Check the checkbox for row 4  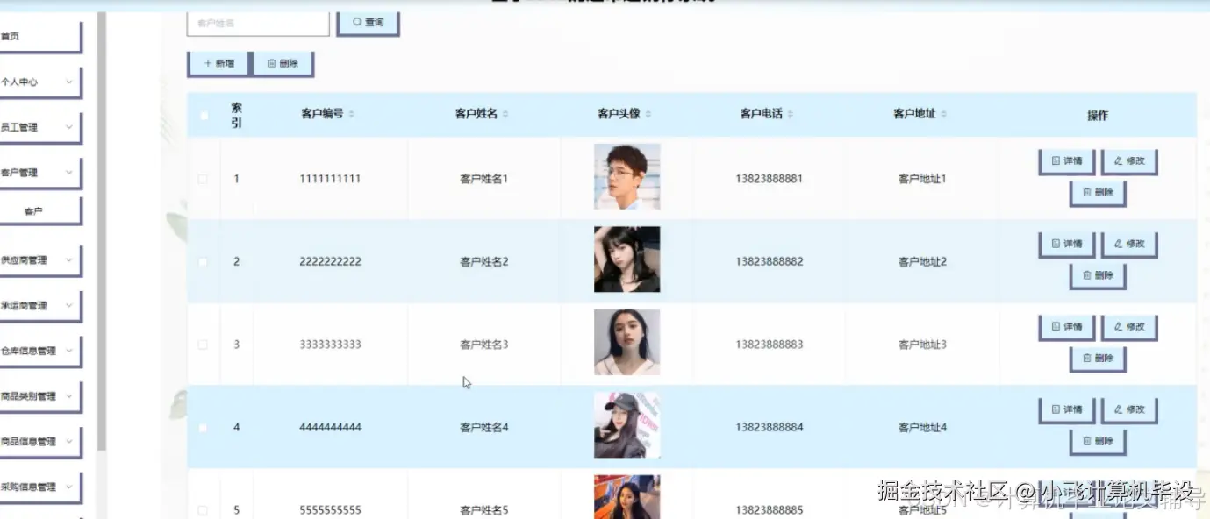pyautogui.click(x=203, y=428)
